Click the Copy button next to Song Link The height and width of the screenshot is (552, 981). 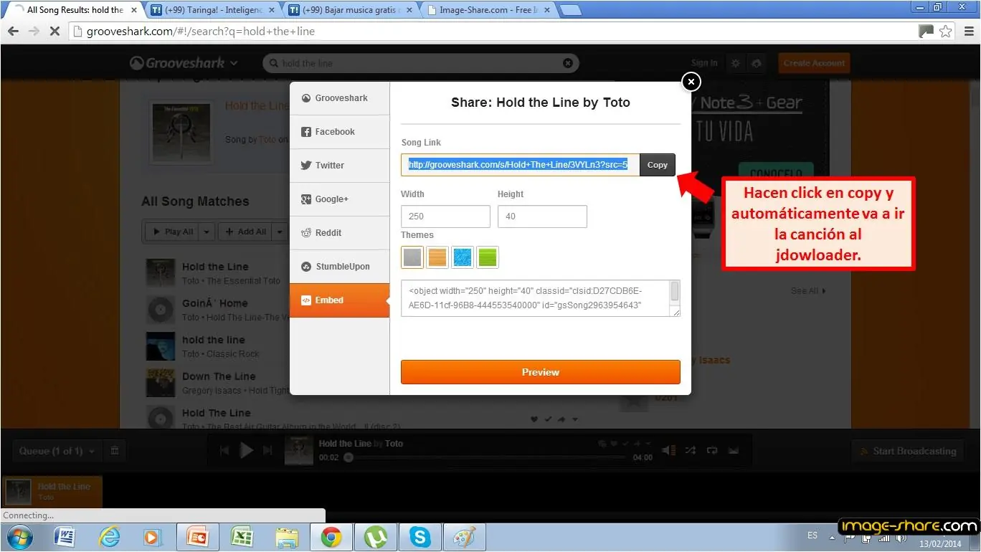point(658,165)
